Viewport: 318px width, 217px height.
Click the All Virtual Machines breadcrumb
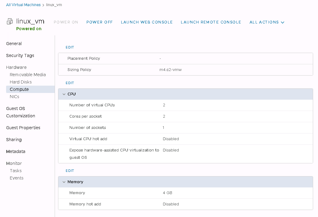23,5
